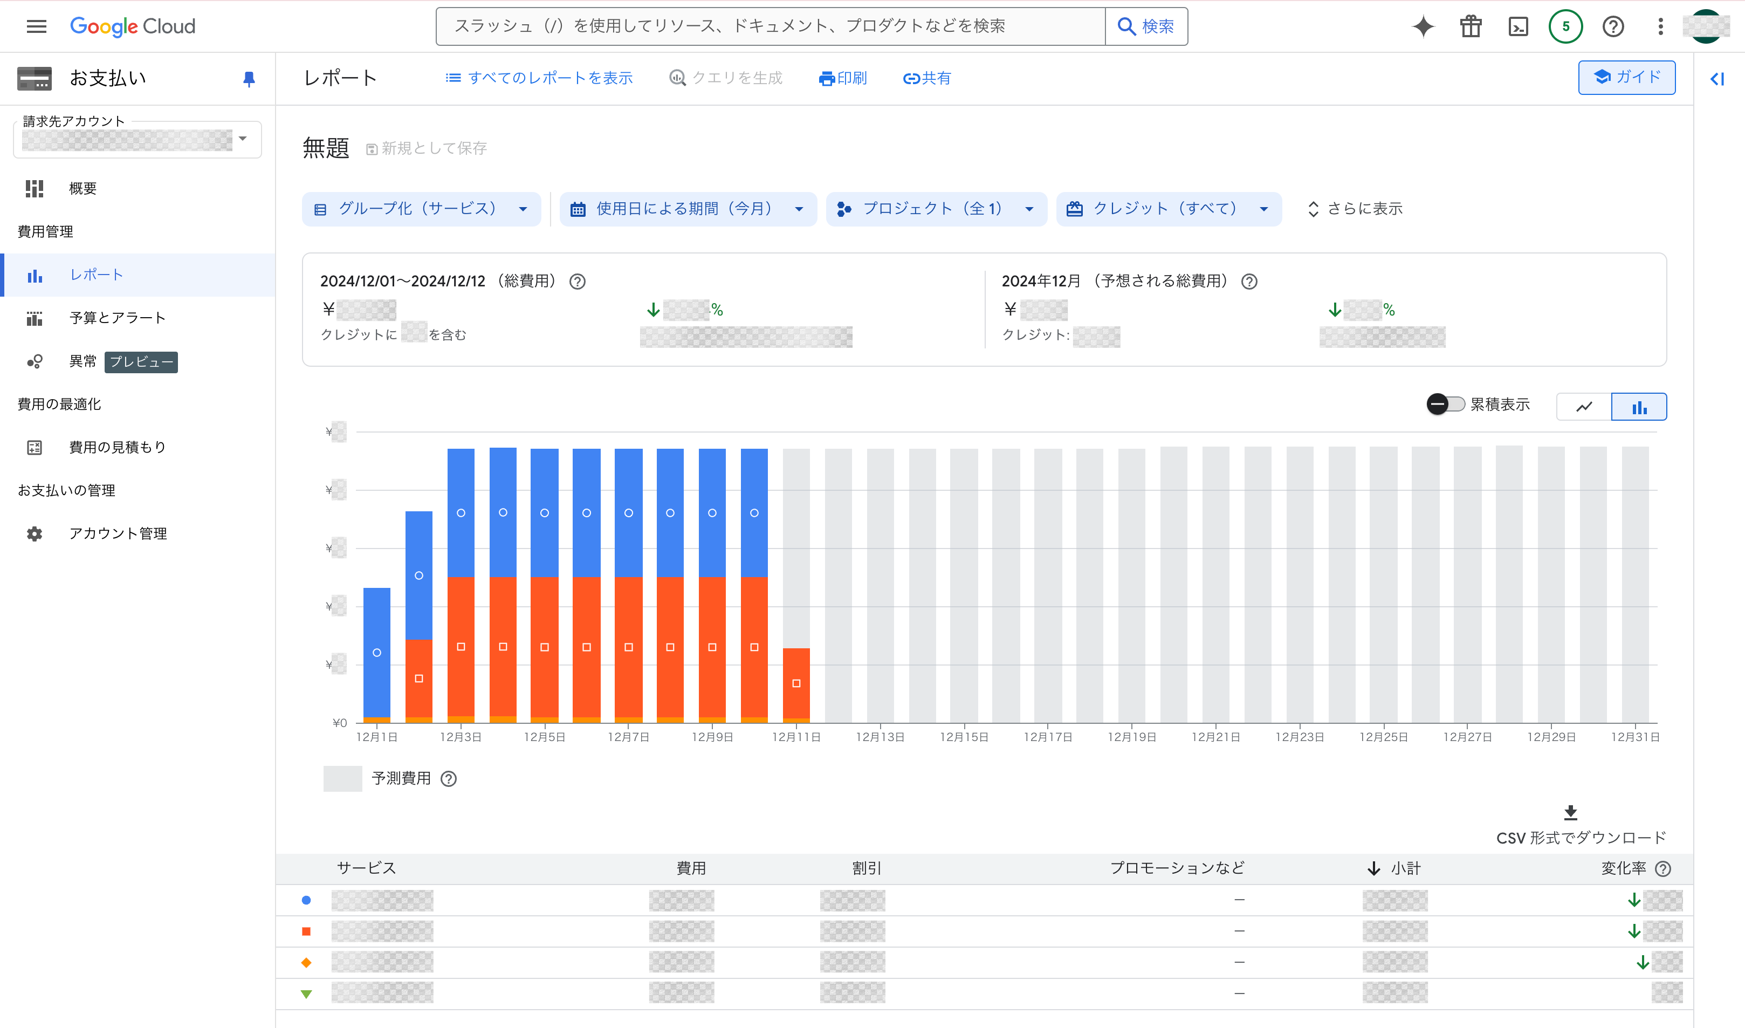The height and width of the screenshot is (1028, 1745).
Task: Switch chart to bar graph view
Action: [1639, 407]
